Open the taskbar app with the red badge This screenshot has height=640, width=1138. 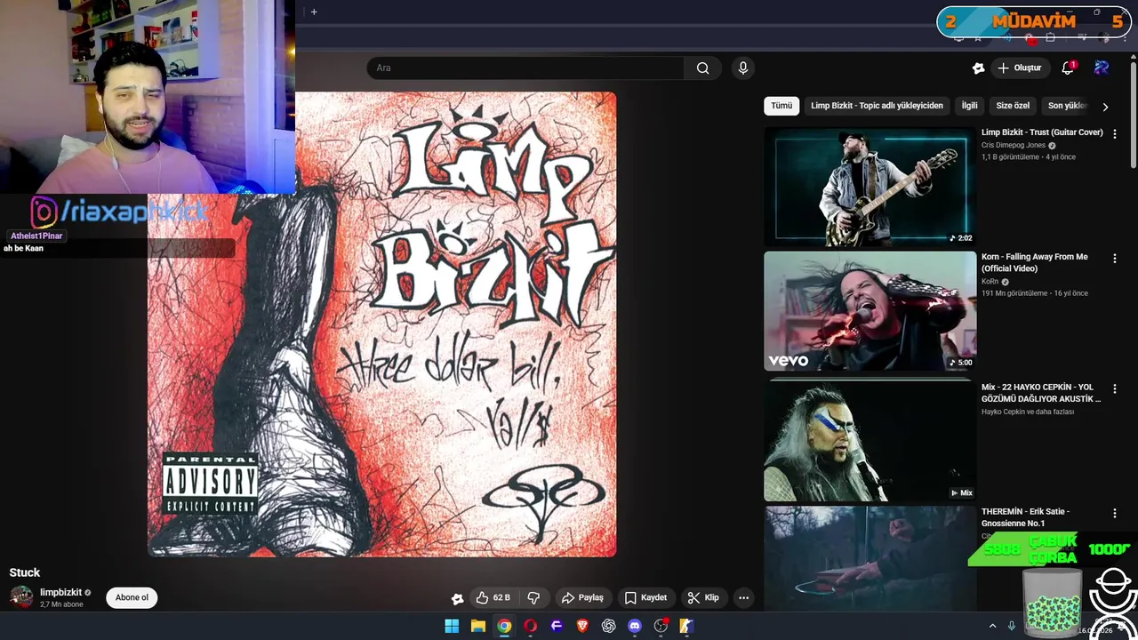pos(661,626)
